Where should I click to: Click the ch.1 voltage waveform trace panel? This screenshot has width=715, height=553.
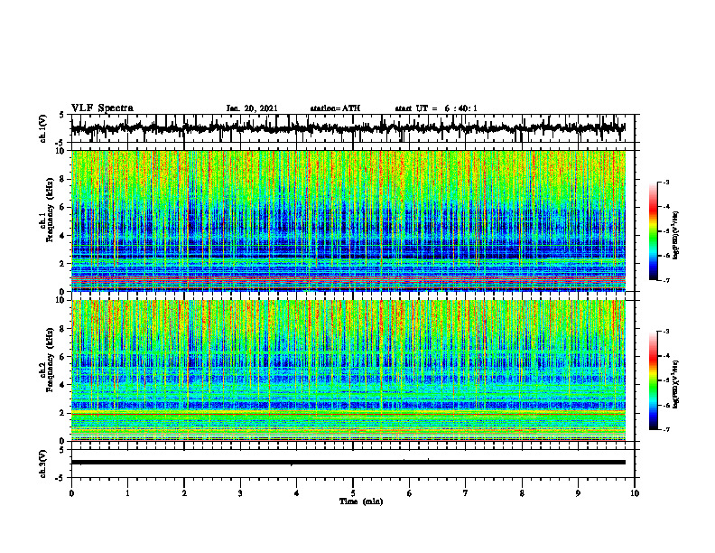(x=353, y=128)
